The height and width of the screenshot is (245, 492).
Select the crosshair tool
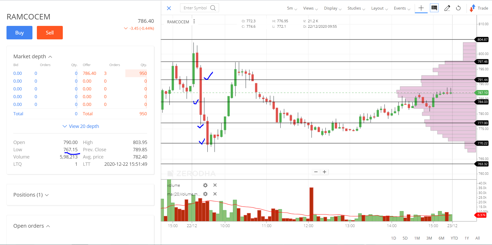coord(421,8)
